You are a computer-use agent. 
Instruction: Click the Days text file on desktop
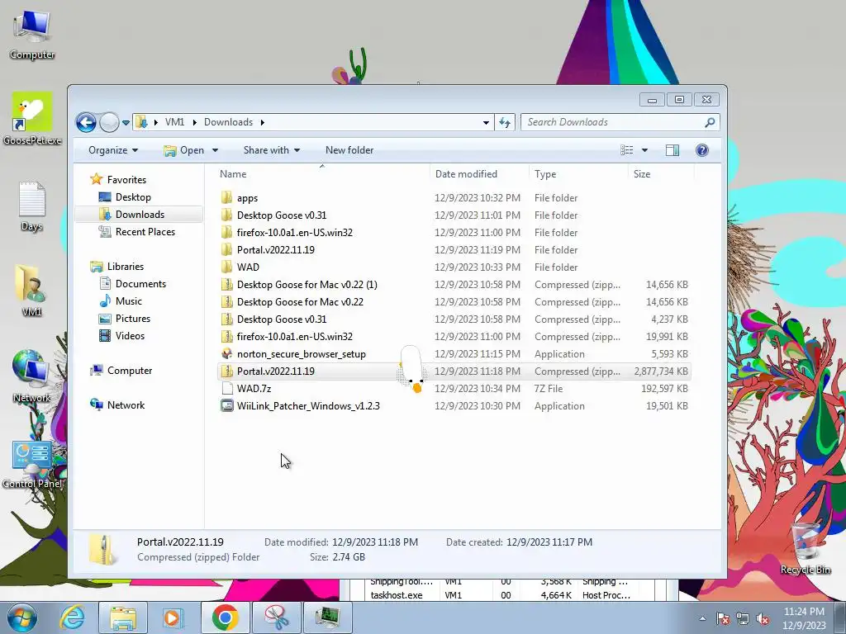[x=32, y=206]
